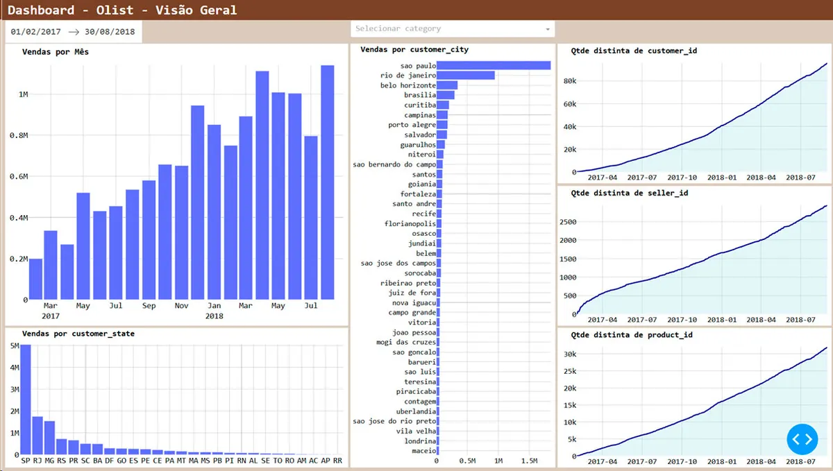
Task: Click the tallest last bar in monthly sales
Action: click(x=328, y=182)
